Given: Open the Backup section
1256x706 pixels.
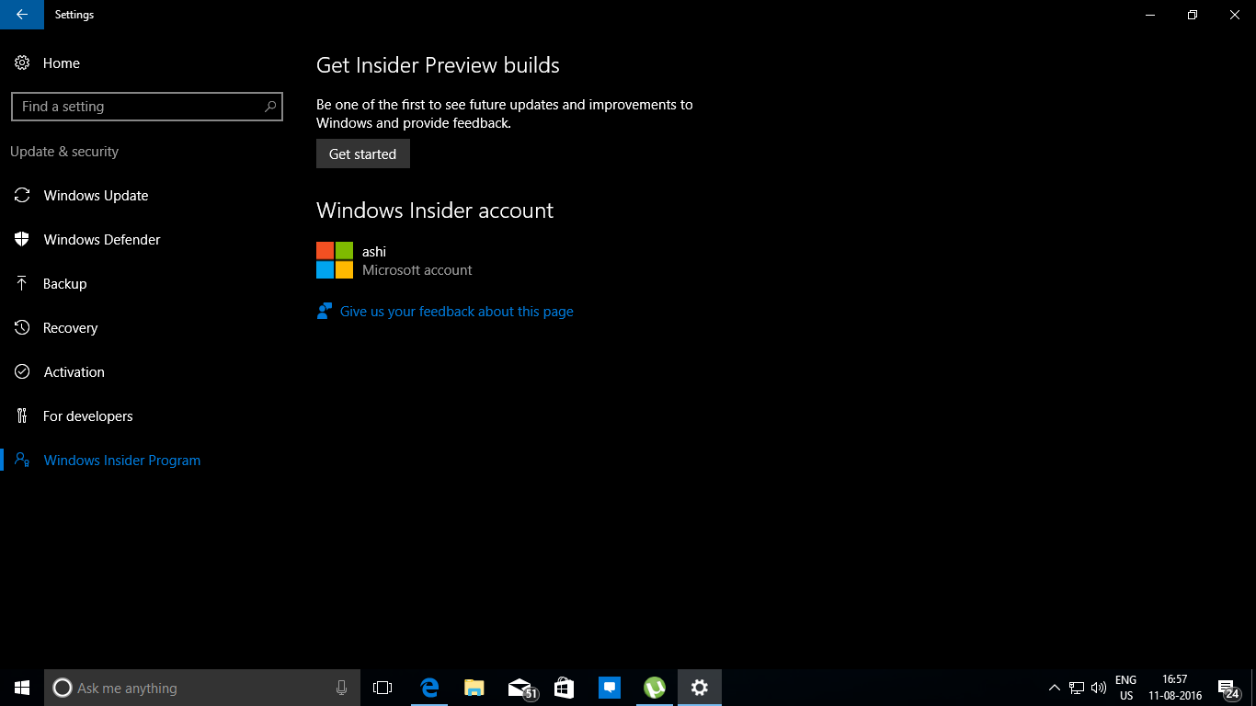Looking at the screenshot, I should click(64, 284).
